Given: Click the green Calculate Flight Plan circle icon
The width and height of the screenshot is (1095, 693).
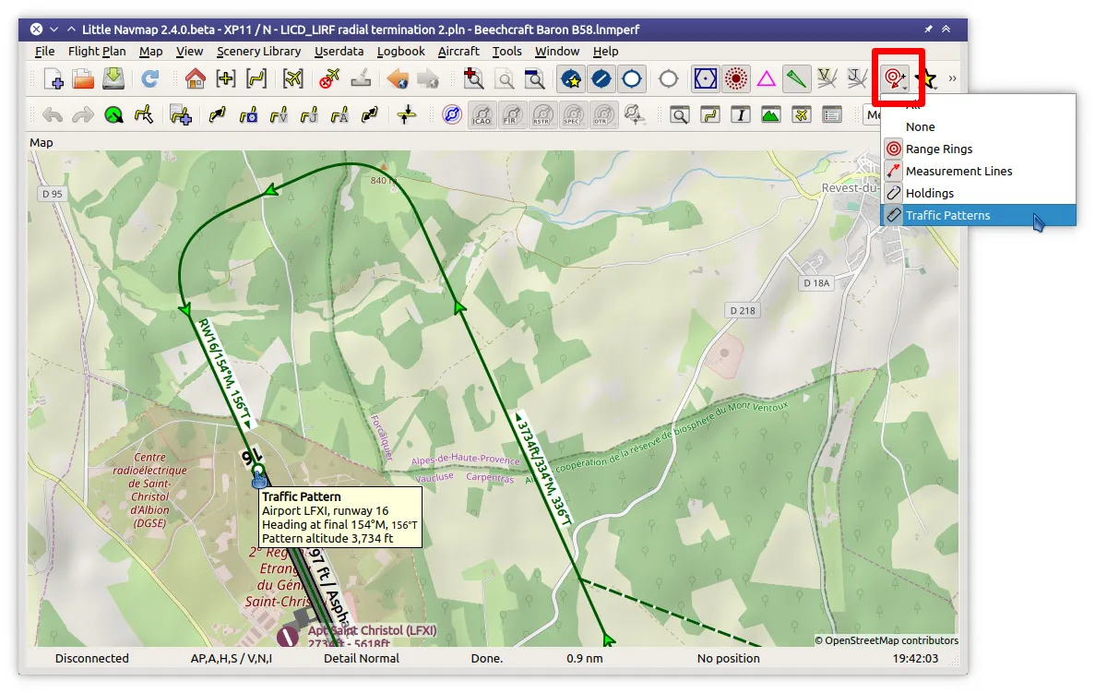Looking at the screenshot, I should 113,115.
